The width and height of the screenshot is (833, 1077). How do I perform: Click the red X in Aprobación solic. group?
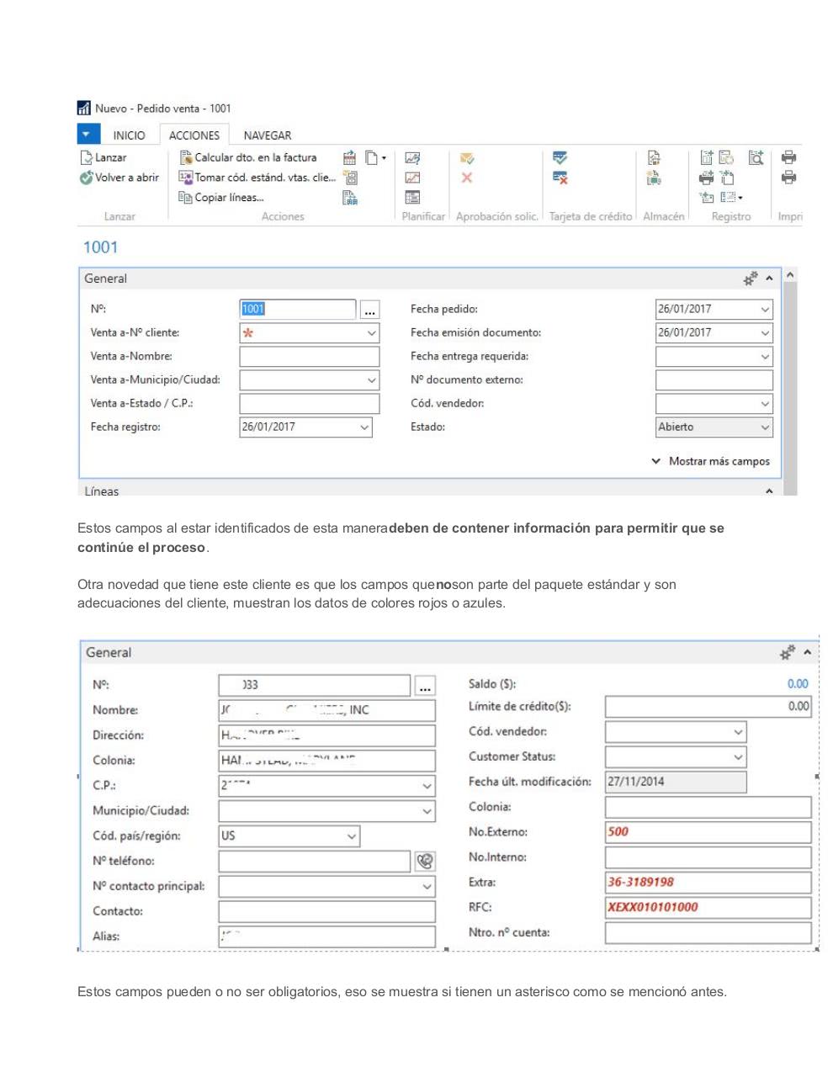pyautogui.click(x=468, y=178)
